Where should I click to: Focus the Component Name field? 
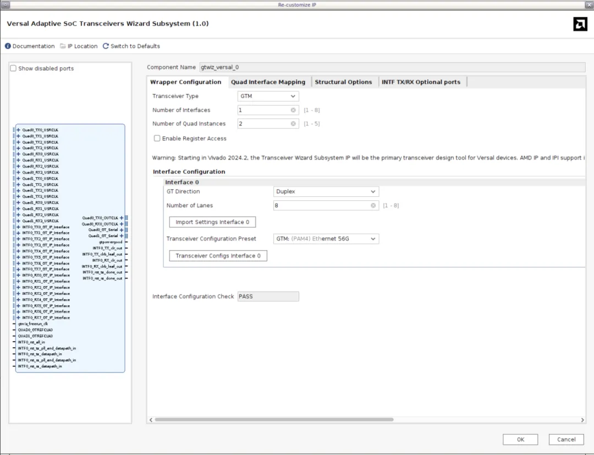(393, 67)
